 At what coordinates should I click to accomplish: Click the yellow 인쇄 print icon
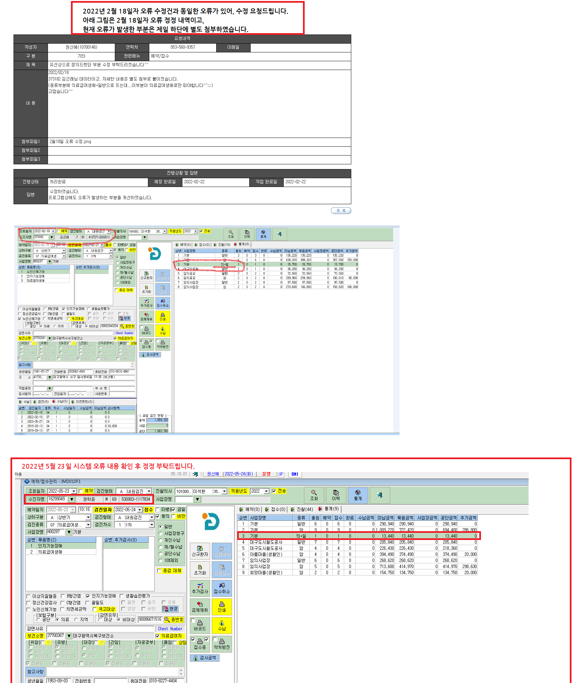pyautogui.click(x=222, y=607)
